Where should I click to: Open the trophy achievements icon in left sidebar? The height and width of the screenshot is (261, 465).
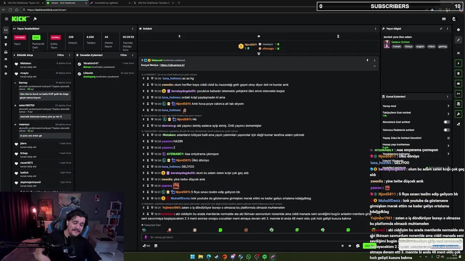tap(5, 45)
